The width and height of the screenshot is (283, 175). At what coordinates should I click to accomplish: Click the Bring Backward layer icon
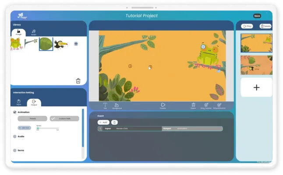click(219, 105)
